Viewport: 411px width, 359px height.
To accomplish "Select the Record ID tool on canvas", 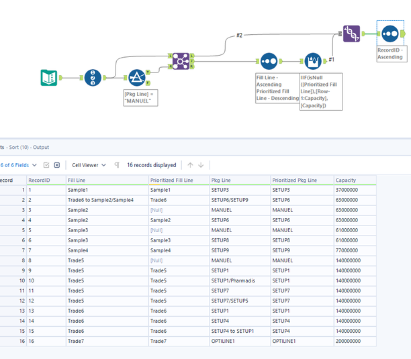I will click(93, 78).
